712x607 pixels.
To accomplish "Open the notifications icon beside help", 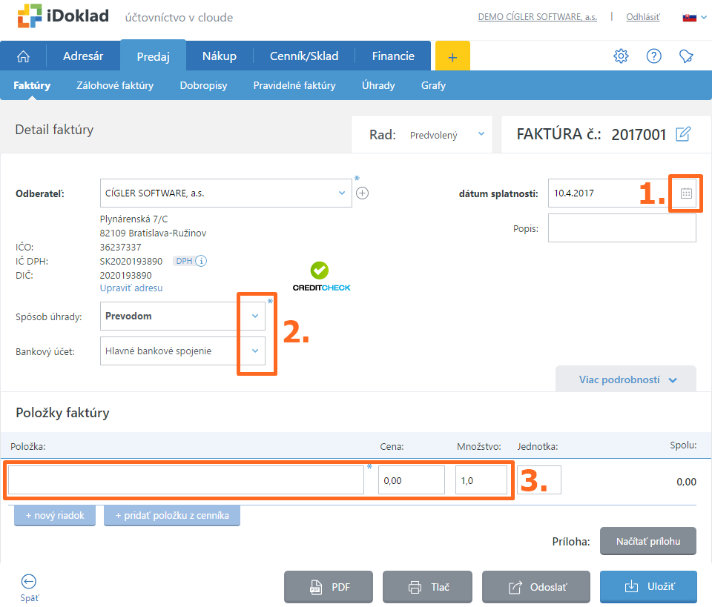I will [x=686, y=56].
